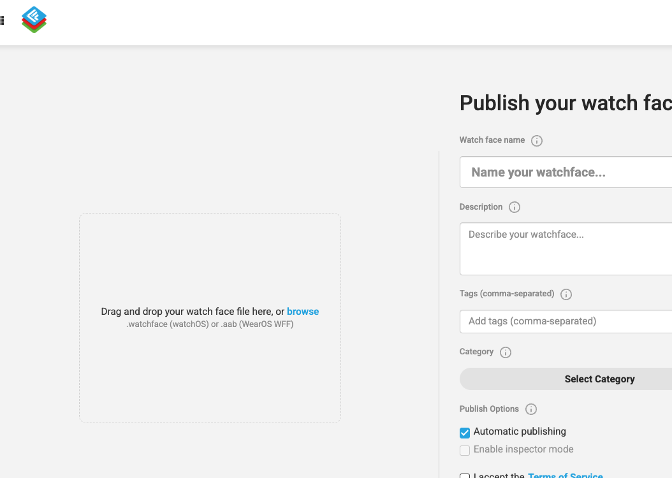This screenshot has width=672, height=478.
Task: Click '.watchface (watchOS) or .aab' hint text
Action: tap(210, 324)
